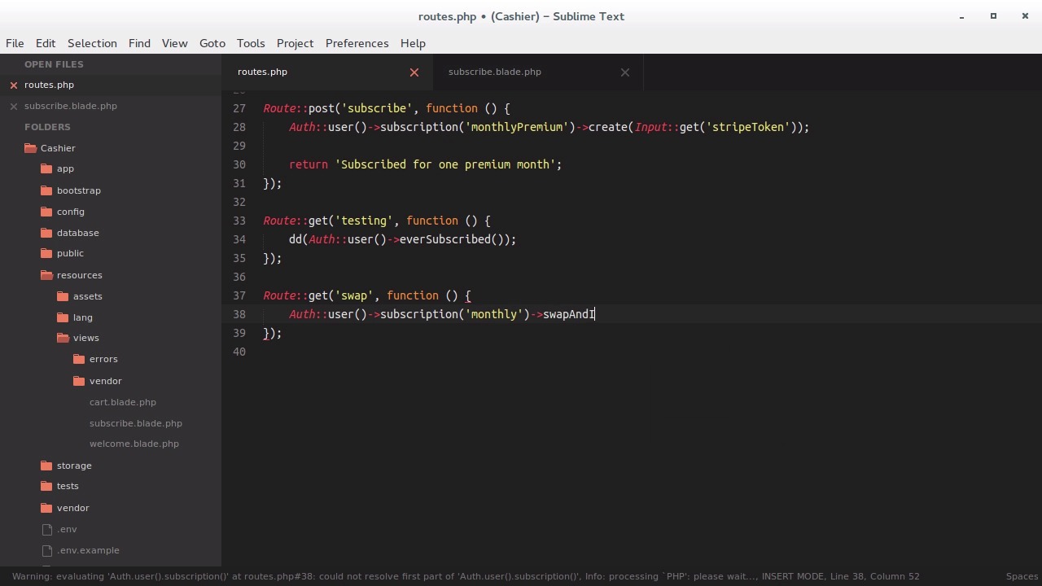The width and height of the screenshot is (1042, 586).
Task: Click the return keyword on line 30
Action: coord(309,164)
